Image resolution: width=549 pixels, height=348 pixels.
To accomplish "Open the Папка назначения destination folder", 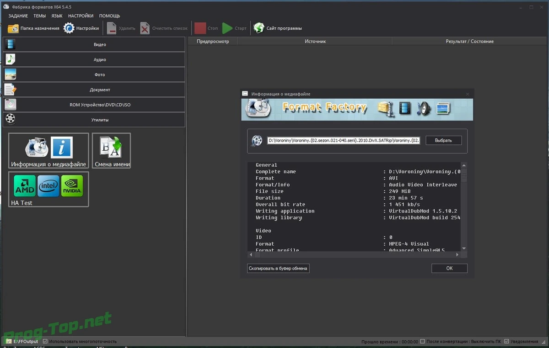I will 33,28.
